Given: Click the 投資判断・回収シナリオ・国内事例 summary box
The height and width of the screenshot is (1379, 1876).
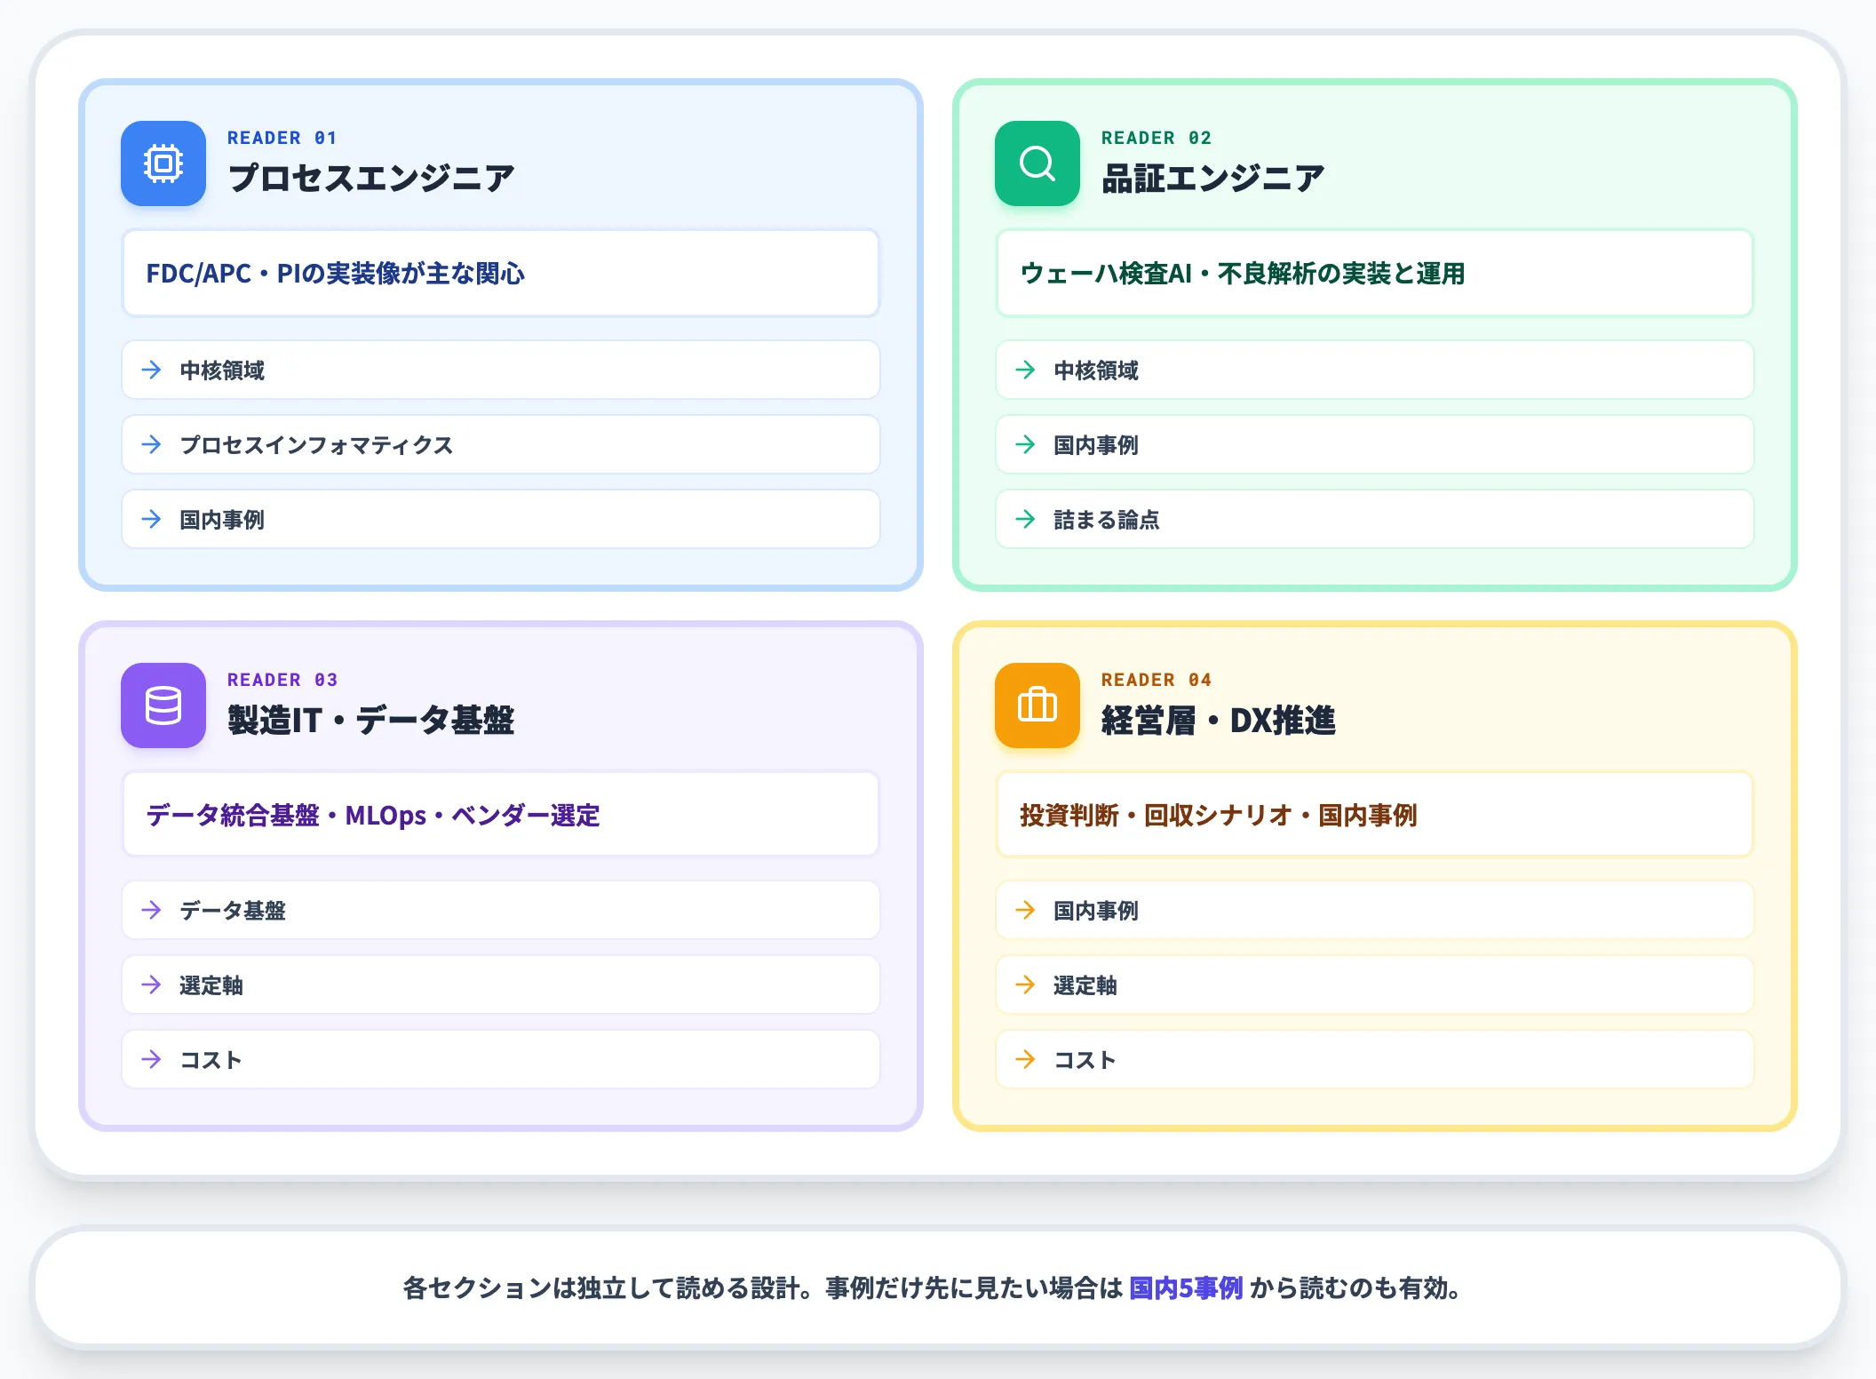Looking at the screenshot, I should point(1375,814).
